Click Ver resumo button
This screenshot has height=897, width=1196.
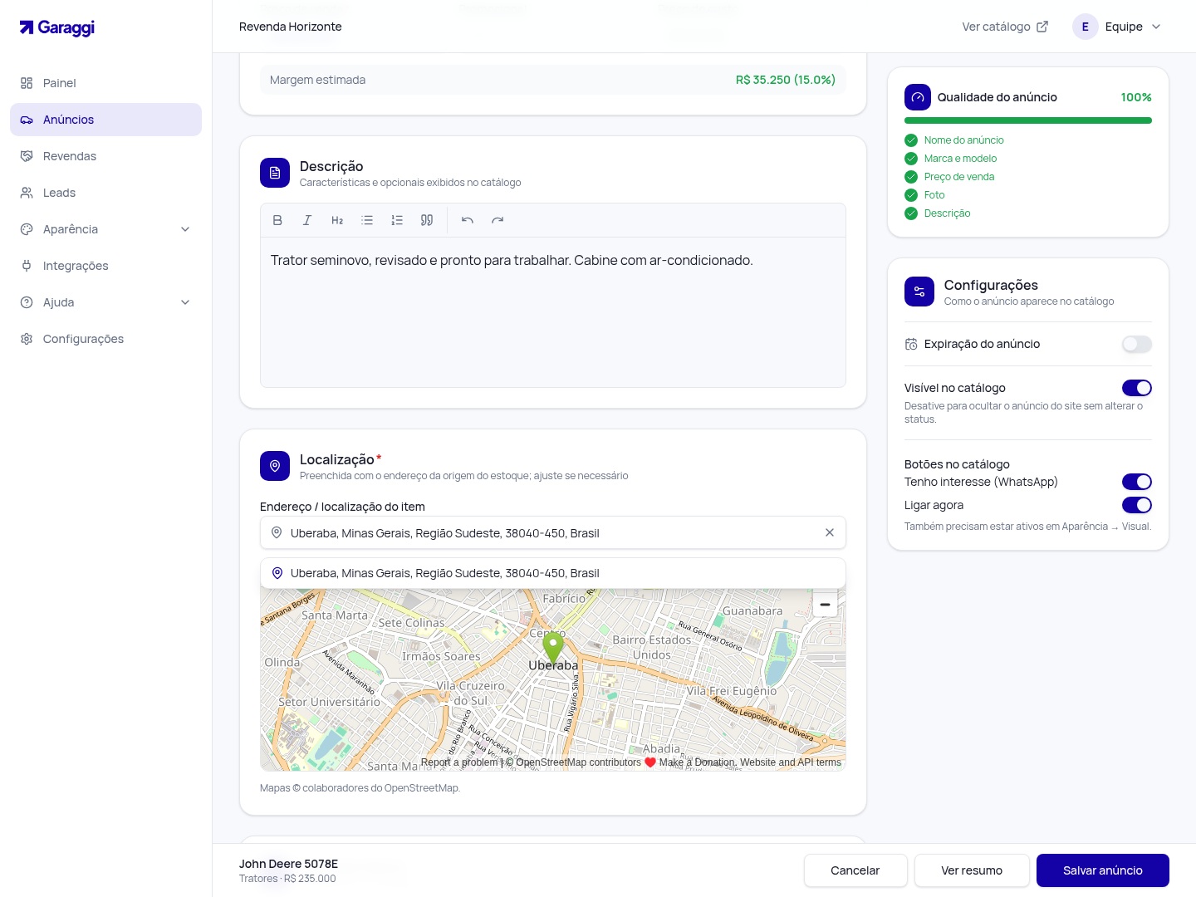point(972,870)
